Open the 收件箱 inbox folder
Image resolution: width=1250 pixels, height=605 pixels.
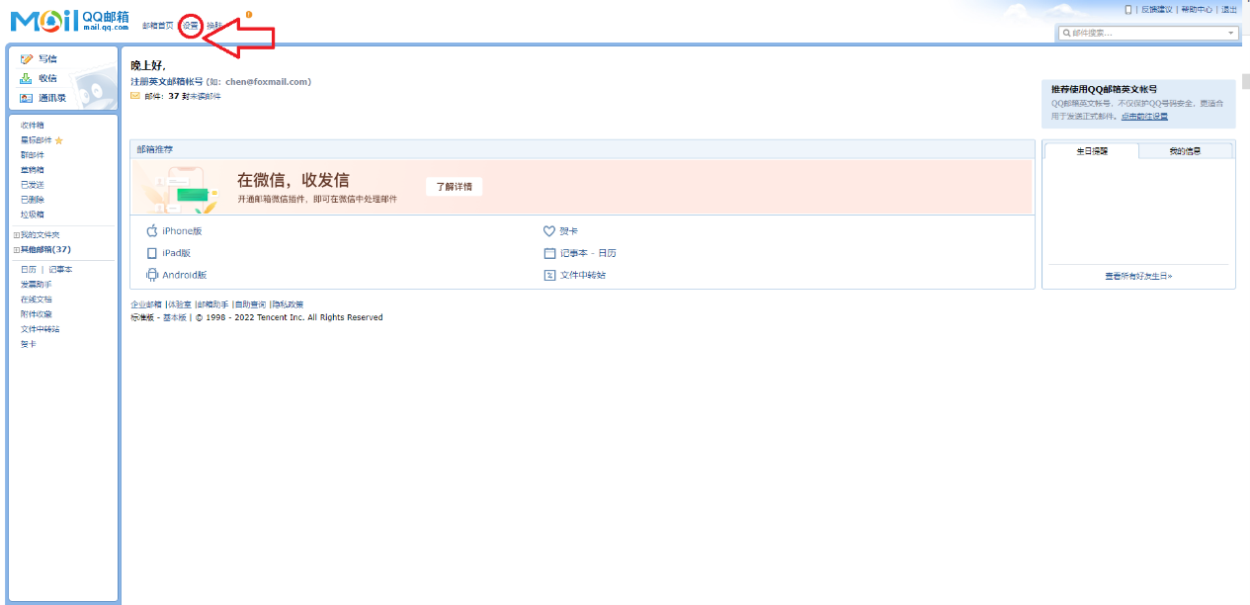coord(33,126)
